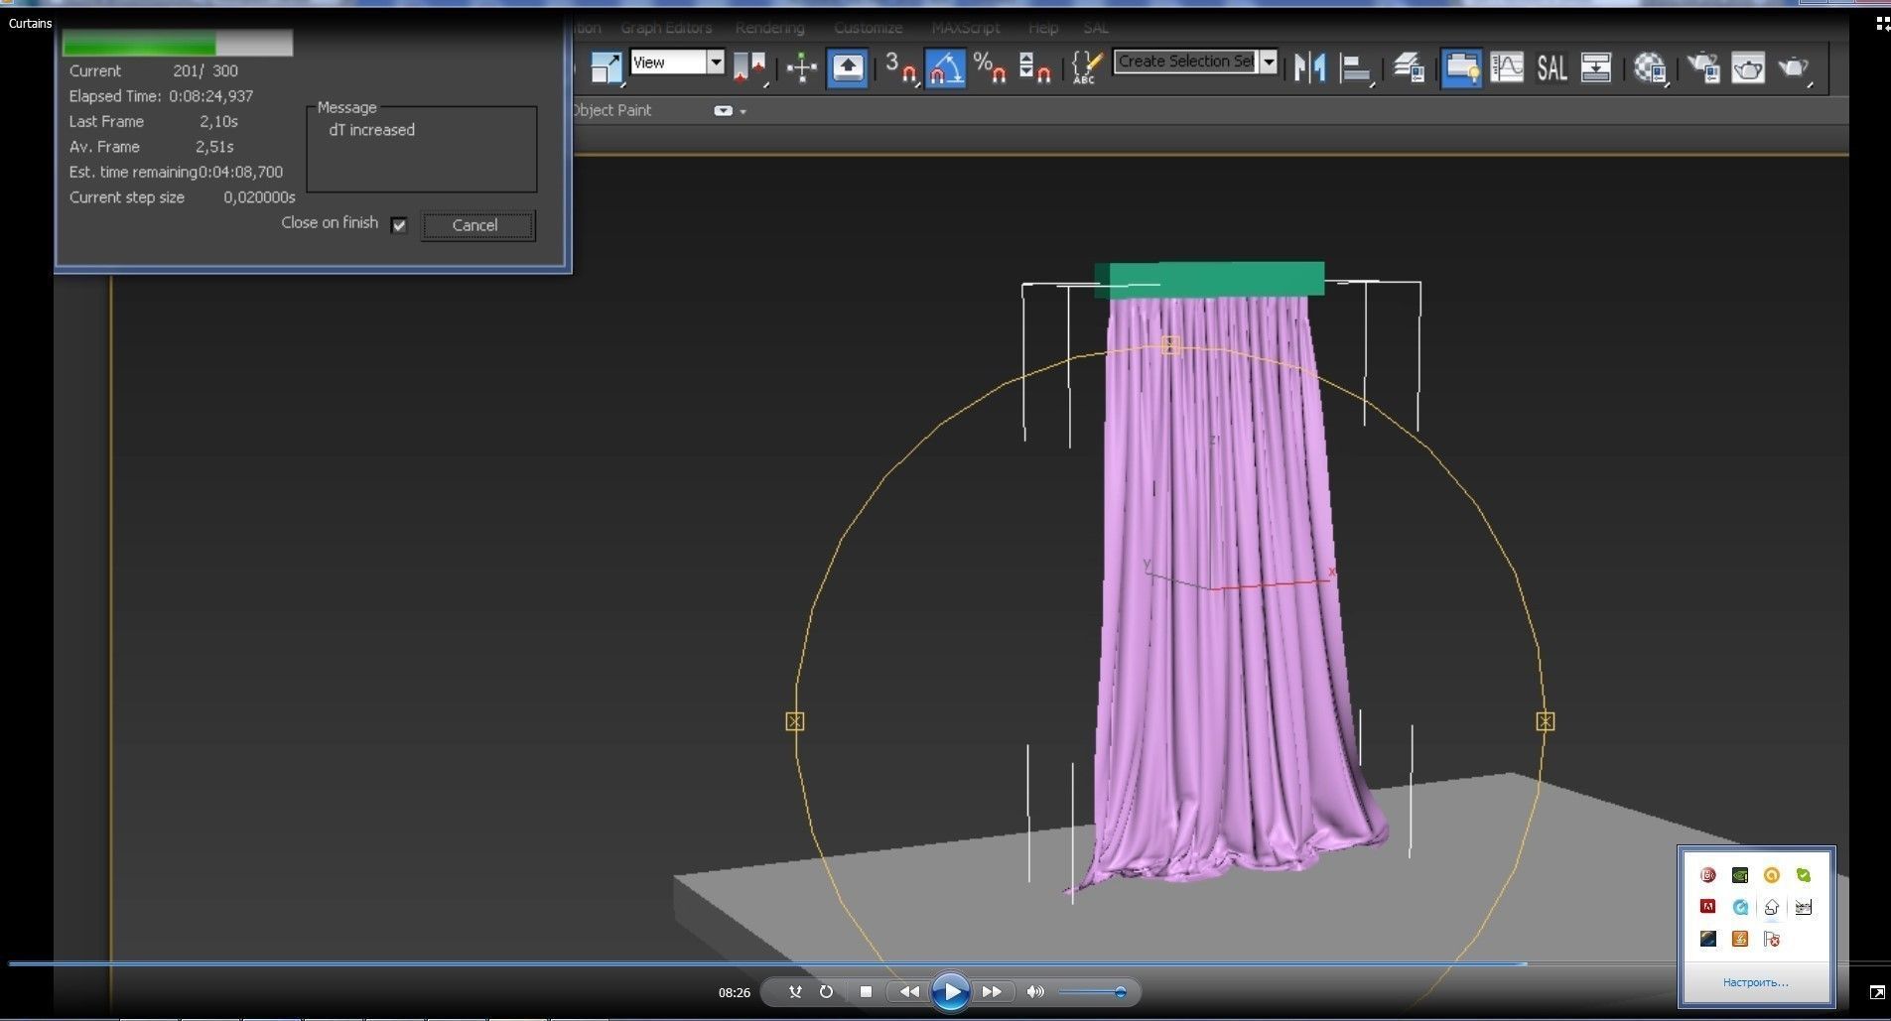This screenshot has width=1891, height=1021.
Task: Open the SAL menu
Action: click(1096, 28)
